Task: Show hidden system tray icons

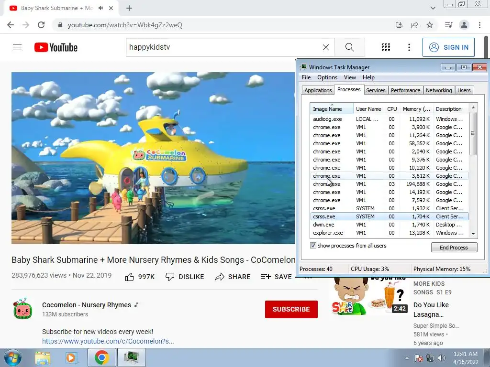Action: point(407,358)
